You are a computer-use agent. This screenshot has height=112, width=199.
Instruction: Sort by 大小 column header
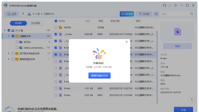tap(88, 21)
